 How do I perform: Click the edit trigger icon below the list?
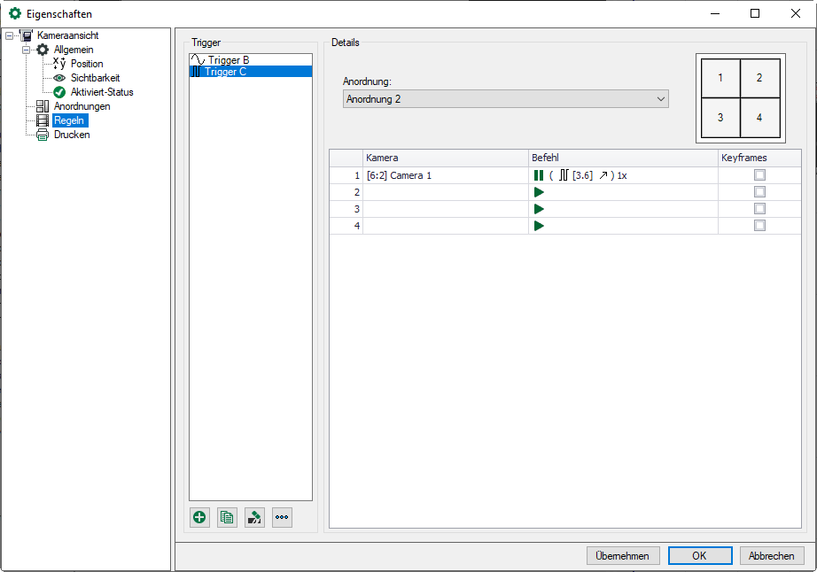[x=254, y=517]
